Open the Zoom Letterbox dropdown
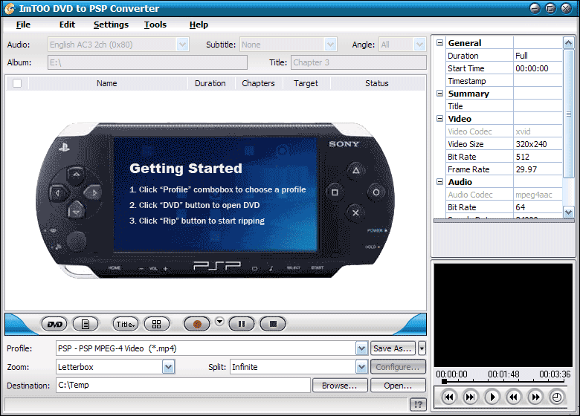Screen dimensions: 580x416 point(168,367)
